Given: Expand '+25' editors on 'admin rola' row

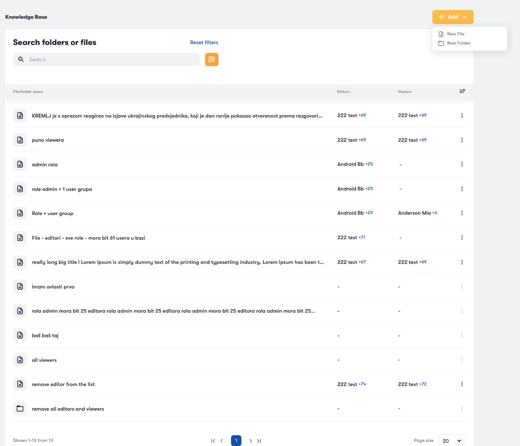Looking at the screenshot, I should click(369, 164).
